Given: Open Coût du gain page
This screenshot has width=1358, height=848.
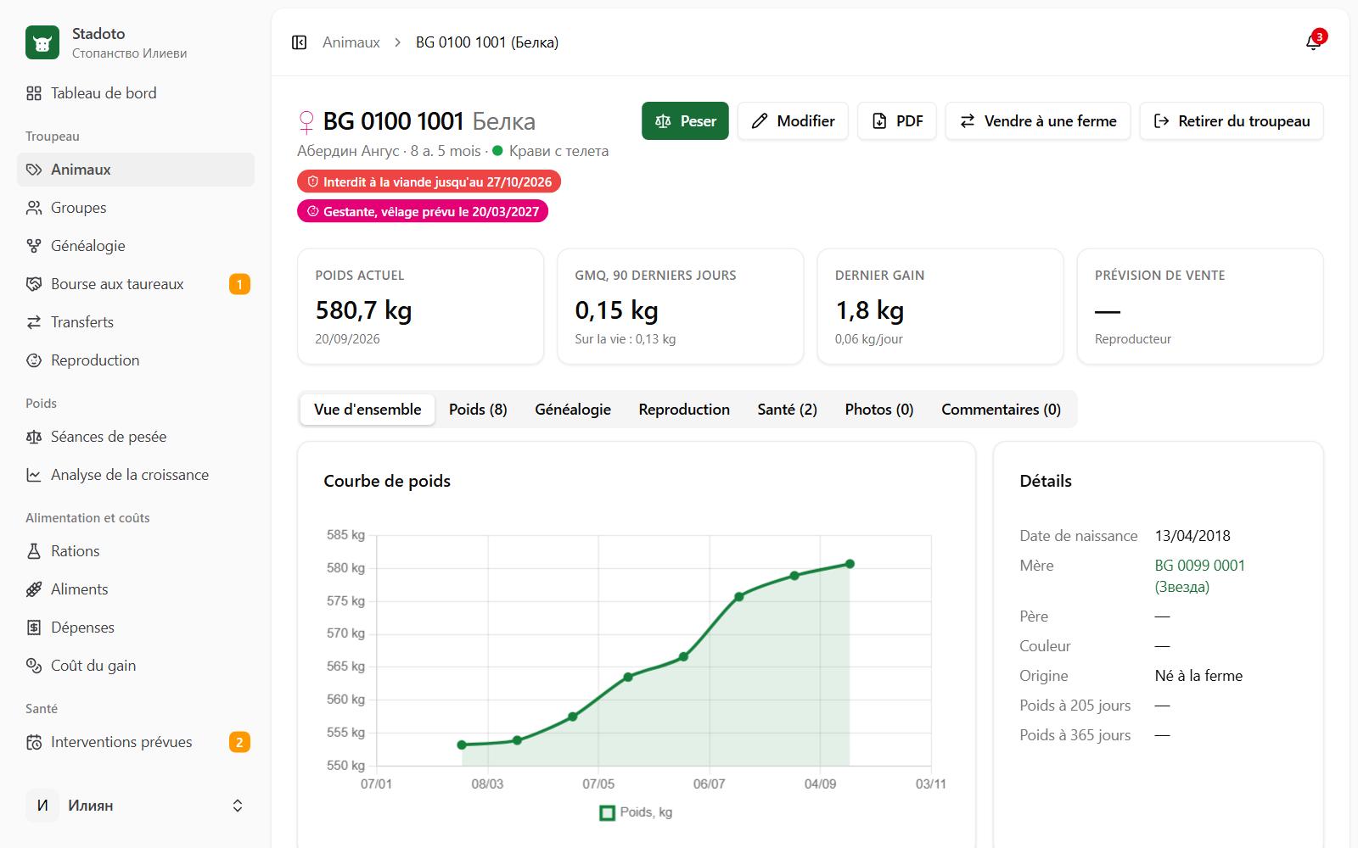Looking at the screenshot, I should [x=136, y=666].
